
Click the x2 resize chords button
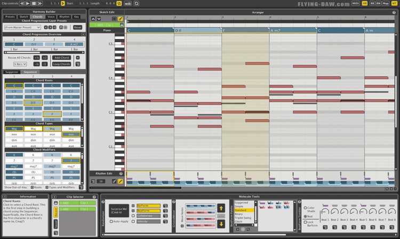[x=45, y=58]
